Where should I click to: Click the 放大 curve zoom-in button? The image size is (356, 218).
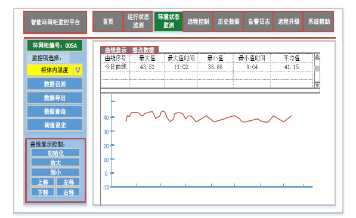(x=55, y=163)
